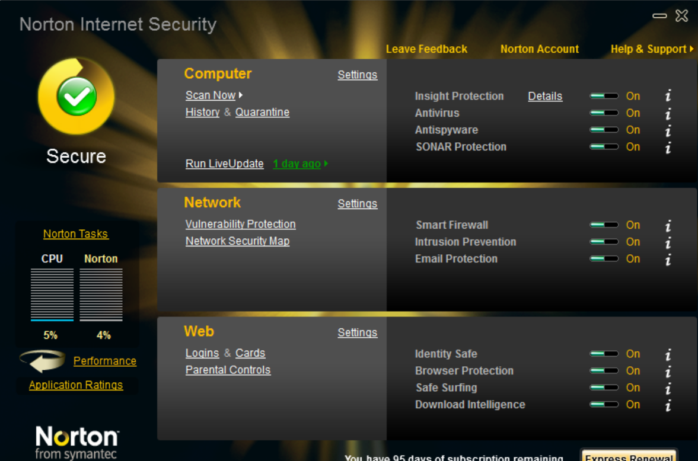
Task: Click the Secure status checkmark icon
Action: [x=77, y=96]
